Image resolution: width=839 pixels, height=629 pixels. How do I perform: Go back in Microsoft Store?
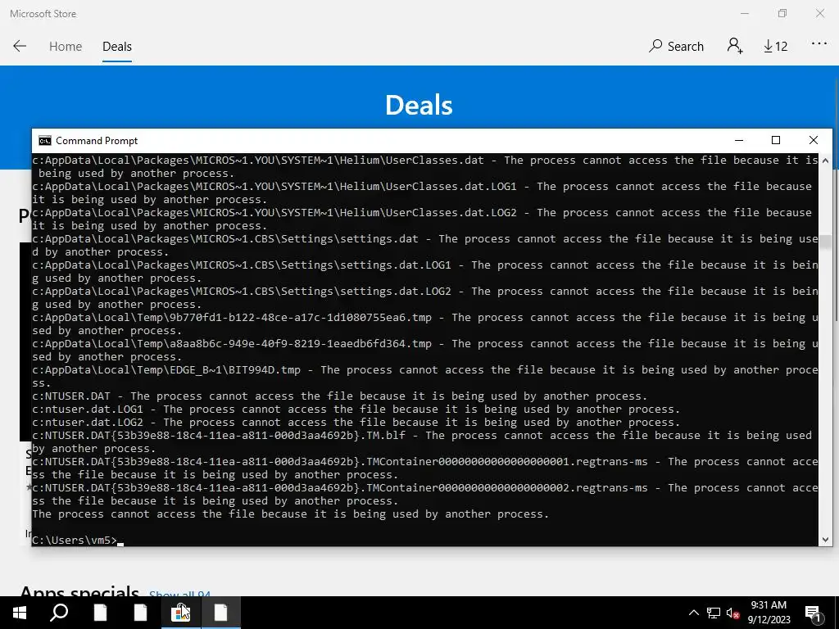pyautogui.click(x=20, y=46)
